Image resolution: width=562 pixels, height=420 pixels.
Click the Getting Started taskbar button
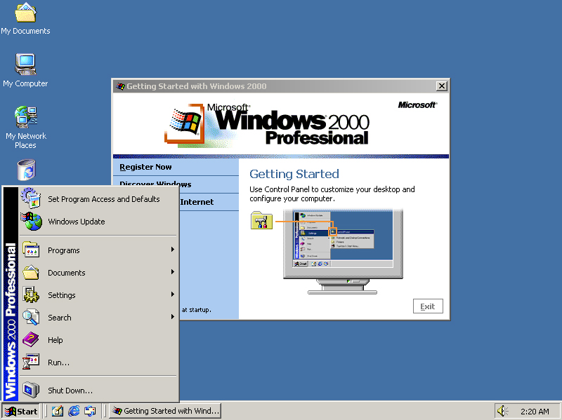pyautogui.click(x=165, y=411)
